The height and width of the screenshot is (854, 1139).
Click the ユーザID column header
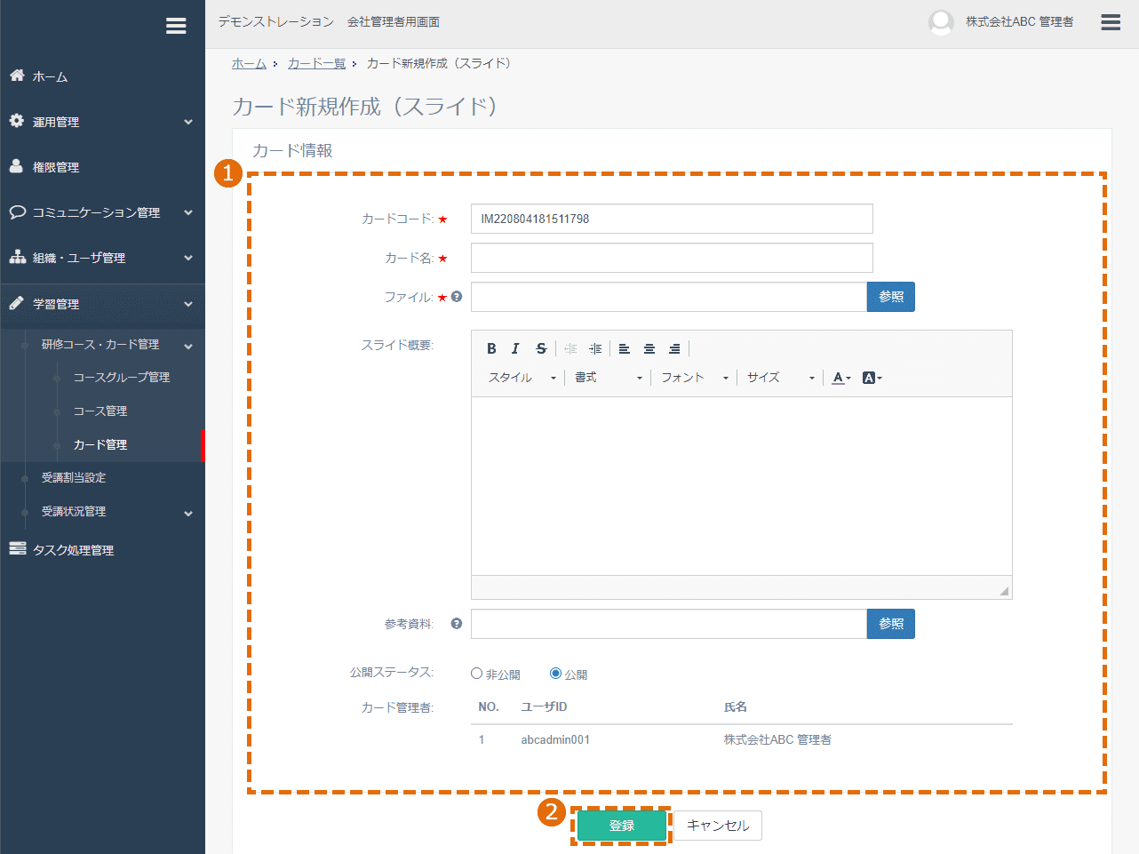point(544,707)
